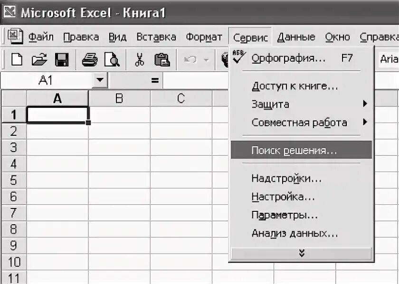Select row 5 header
Image resolution: width=399 pixels, height=284 pixels.
click(x=14, y=180)
